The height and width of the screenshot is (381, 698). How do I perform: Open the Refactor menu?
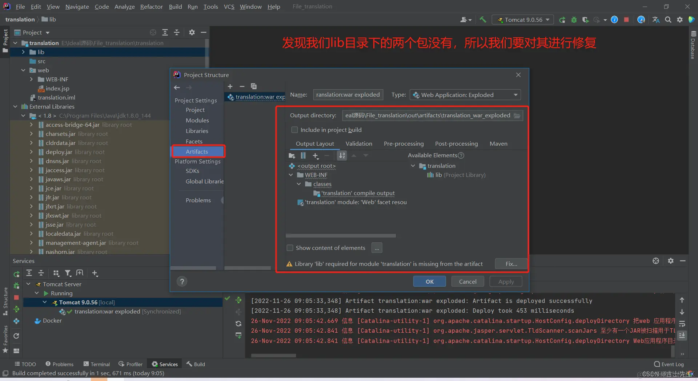[152, 7]
